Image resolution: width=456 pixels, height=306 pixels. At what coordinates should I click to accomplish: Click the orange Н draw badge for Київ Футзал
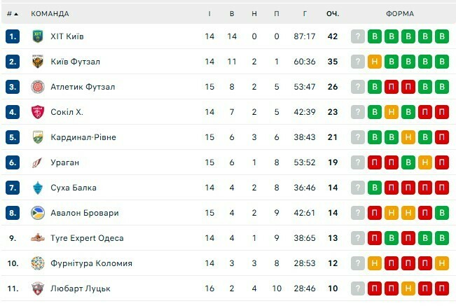375,62
